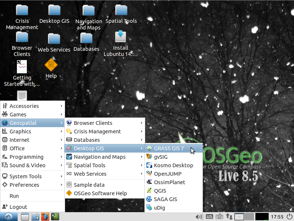Open Browser Clients entry in Geospatial menu
The width and height of the screenshot is (294, 221).
[x=105, y=123]
